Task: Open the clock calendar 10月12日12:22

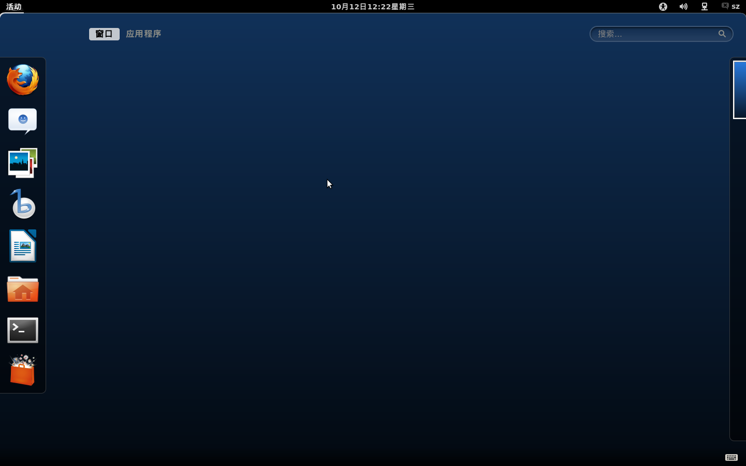Action: click(373, 7)
